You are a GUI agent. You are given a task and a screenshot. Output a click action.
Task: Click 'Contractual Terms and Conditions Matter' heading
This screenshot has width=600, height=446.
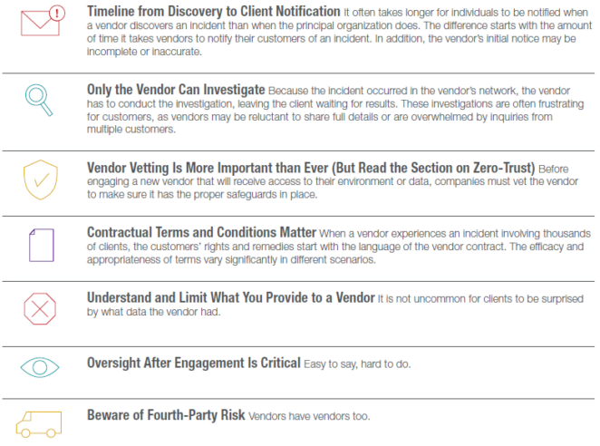click(x=201, y=232)
